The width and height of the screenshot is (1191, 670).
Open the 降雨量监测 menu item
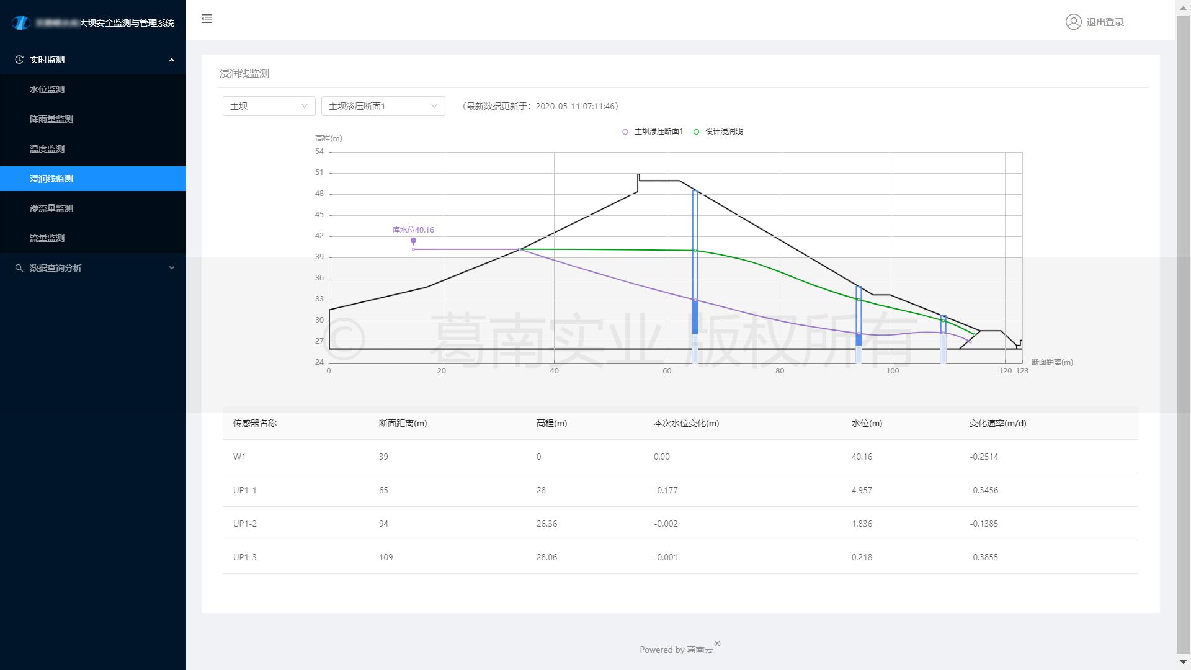point(51,119)
